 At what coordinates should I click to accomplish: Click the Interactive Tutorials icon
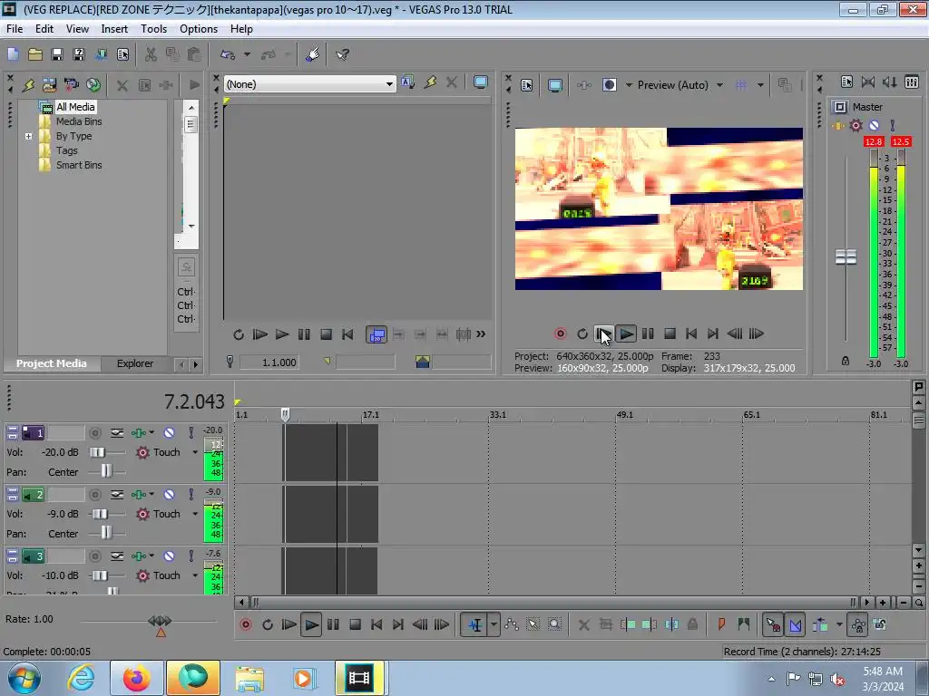tap(313, 54)
